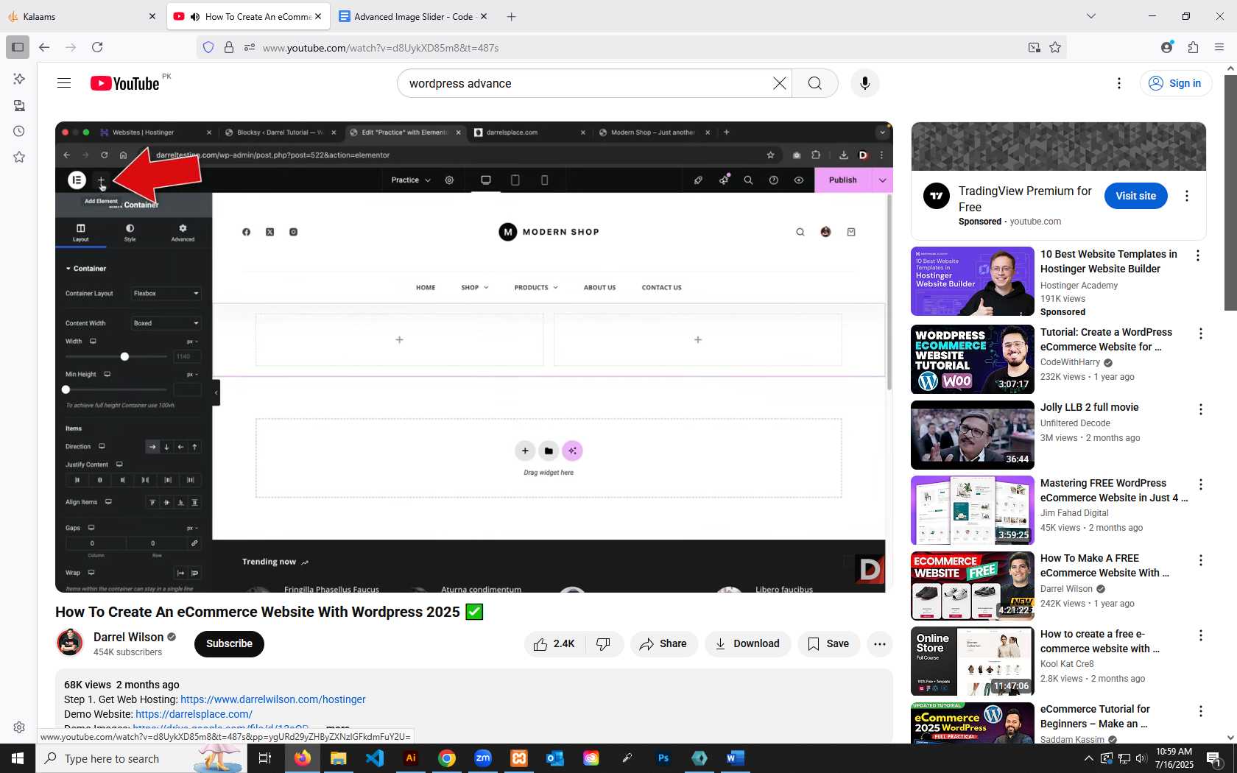Open the Windows Start menu
This screenshot has height=773, width=1237.
pos(18,758)
